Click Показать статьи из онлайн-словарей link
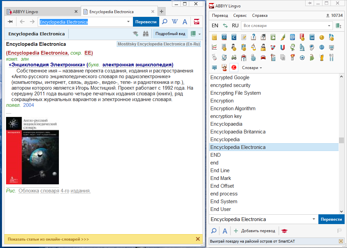Viewport: 347px width, 248px height. (48, 239)
